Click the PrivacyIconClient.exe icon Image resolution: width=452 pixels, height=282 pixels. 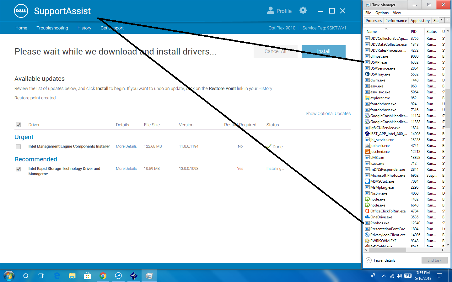point(367,235)
